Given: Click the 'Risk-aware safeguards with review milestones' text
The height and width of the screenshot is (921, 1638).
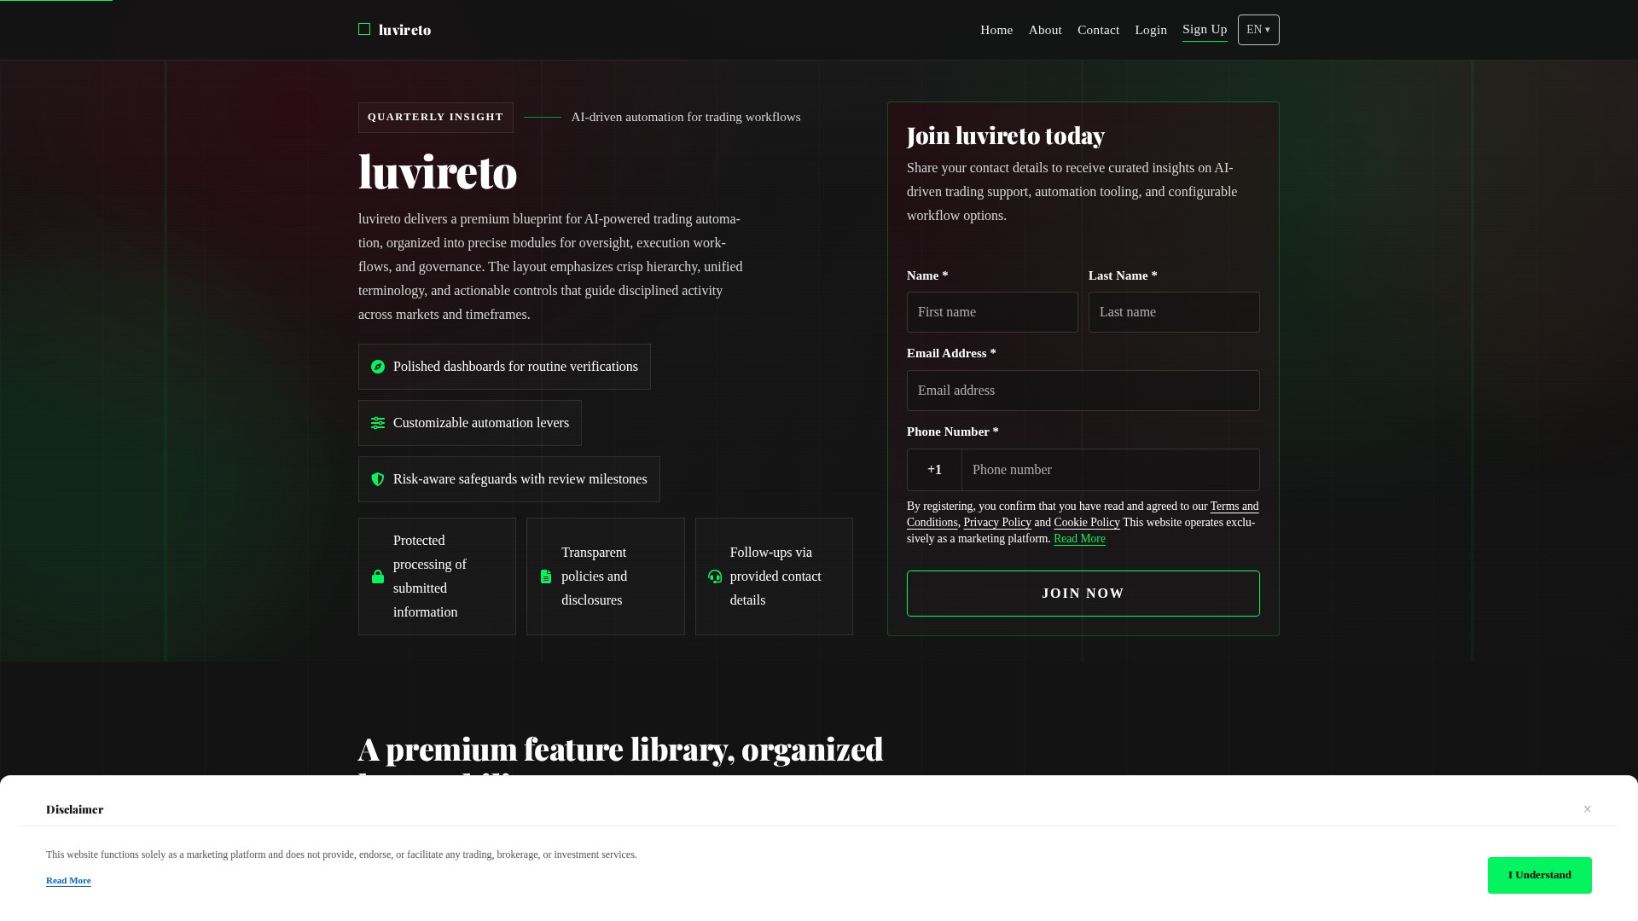Looking at the screenshot, I should 520,479.
